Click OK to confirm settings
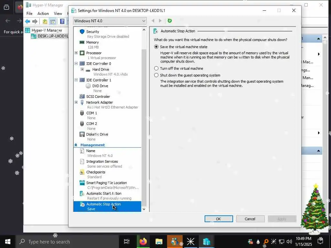Viewport: 331px width, 248px height. (219, 219)
